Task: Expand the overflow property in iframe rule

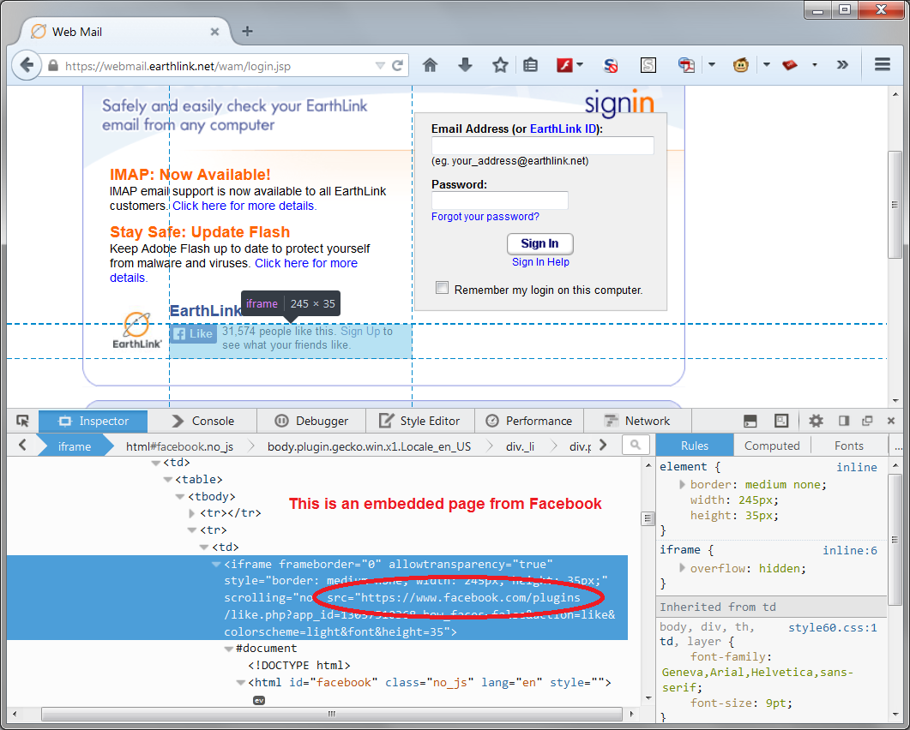Action: 683,568
